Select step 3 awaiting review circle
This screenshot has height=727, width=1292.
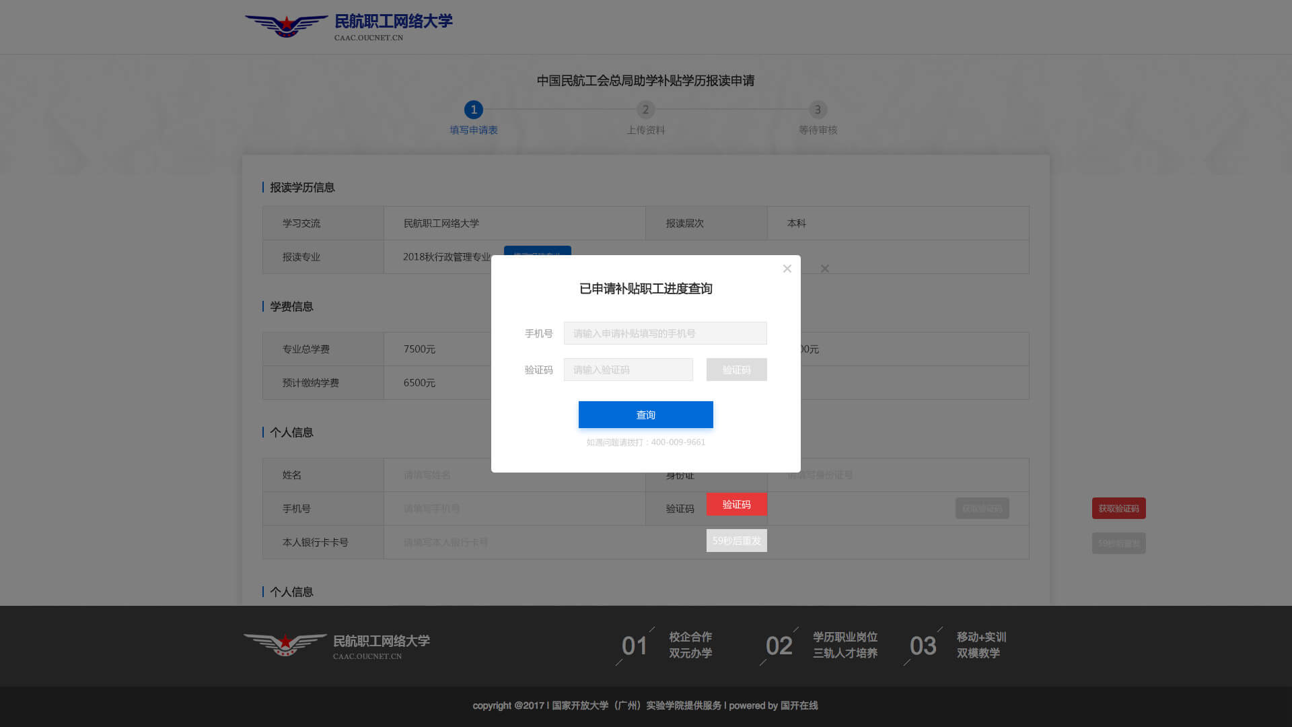[818, 110]
